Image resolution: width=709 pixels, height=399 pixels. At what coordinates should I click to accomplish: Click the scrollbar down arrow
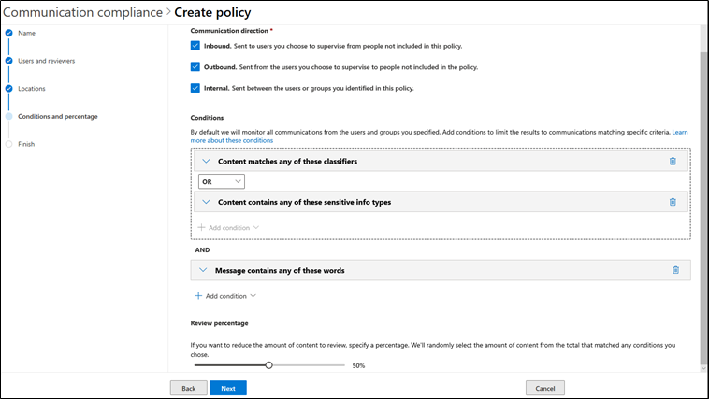(703, 369)
